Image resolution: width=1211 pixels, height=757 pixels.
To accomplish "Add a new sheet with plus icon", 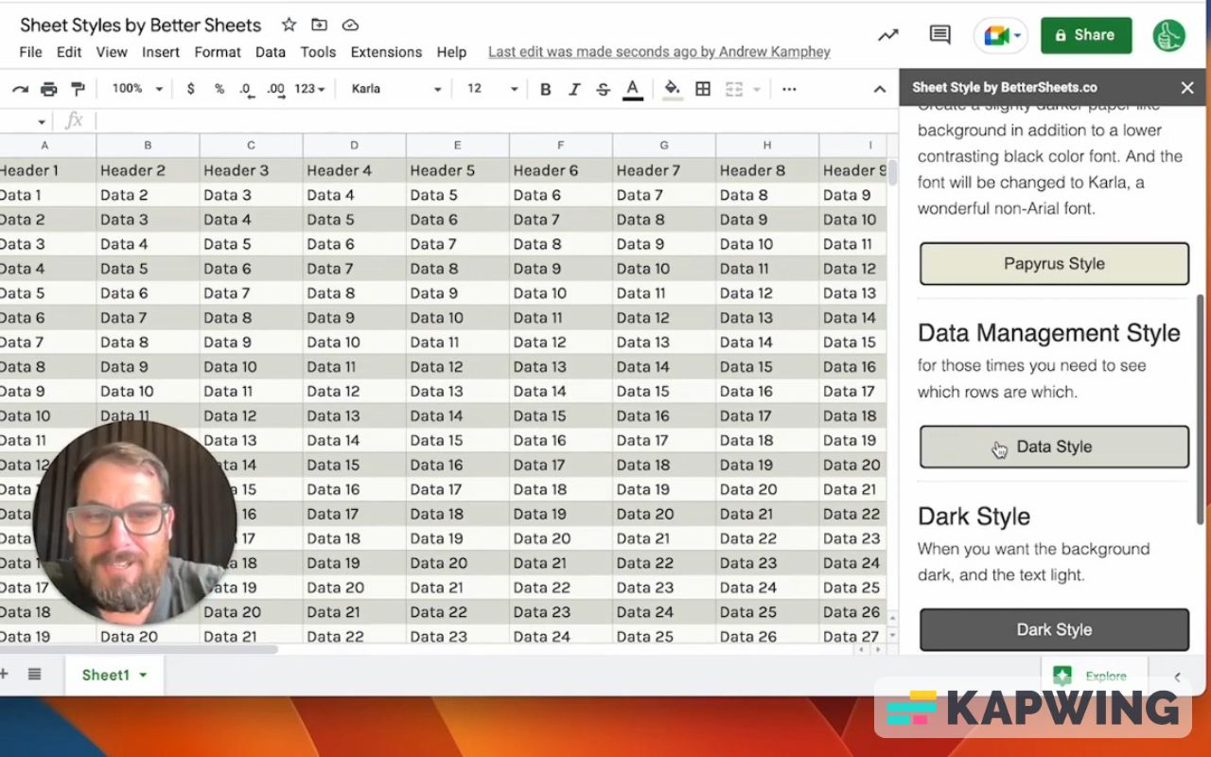I will tap(5, 674).
